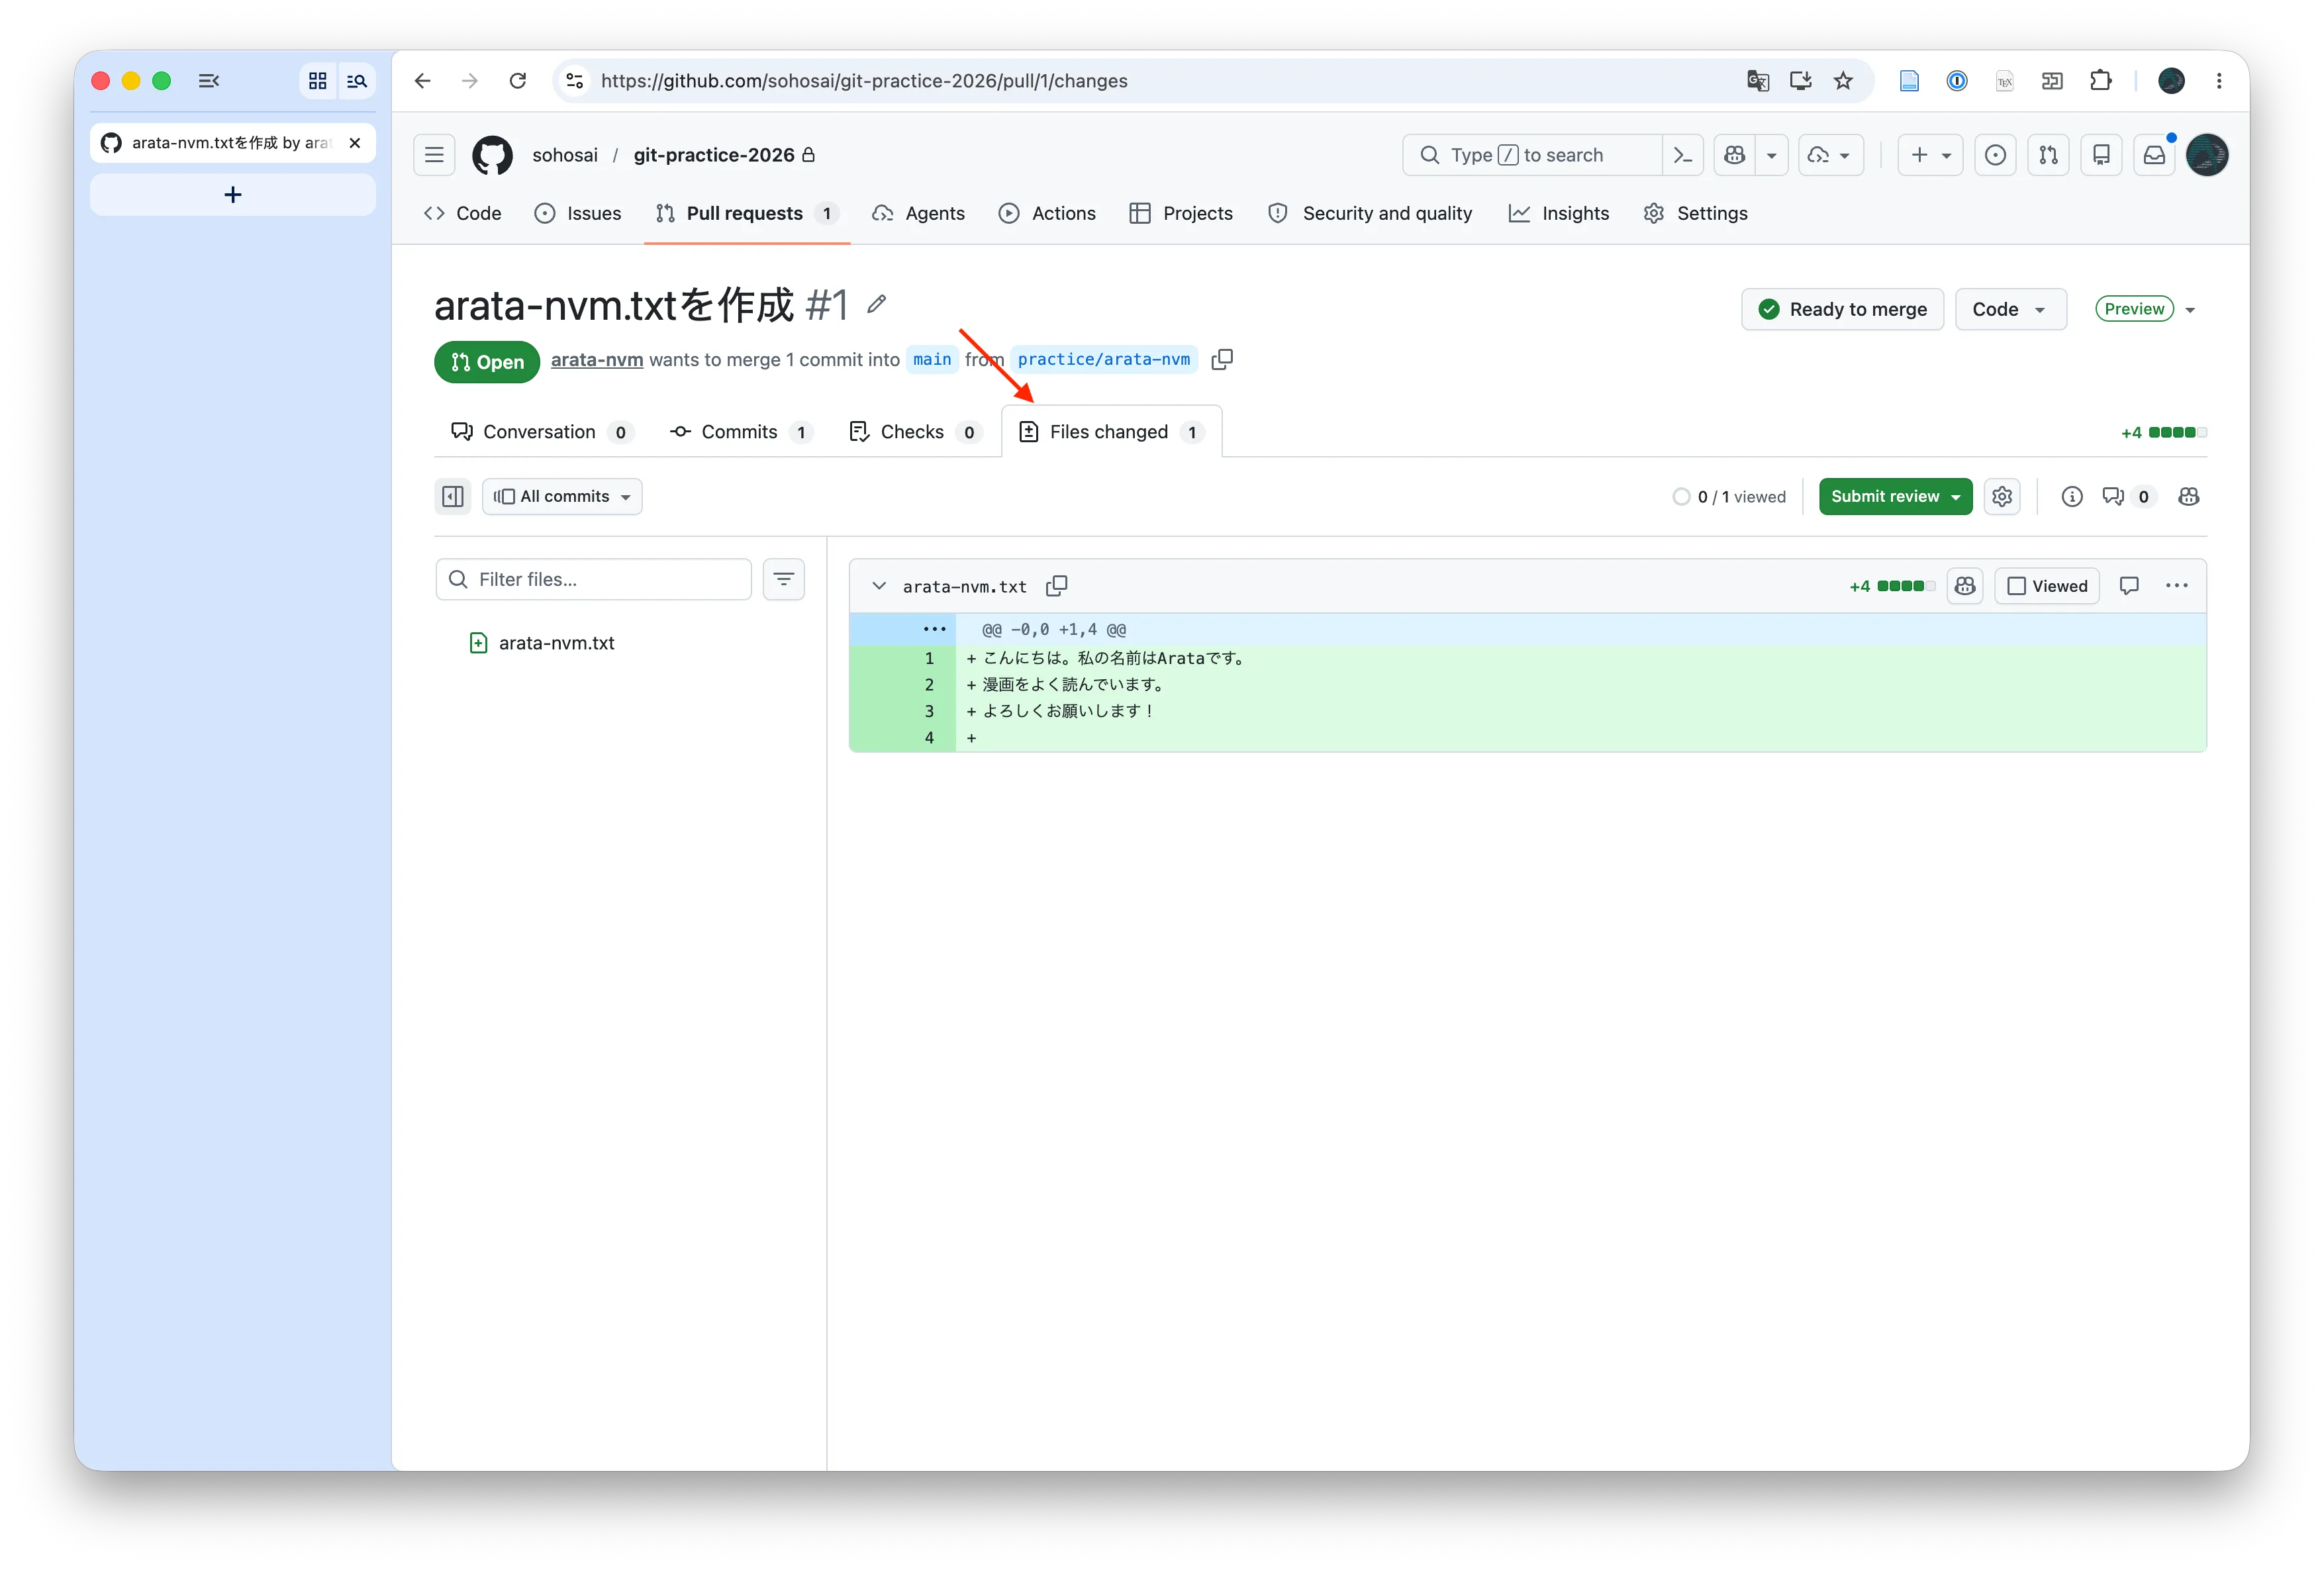Copy the arata-nvm.txt file path
Screen dimensions: 2324x1569
click(1056, 586)
